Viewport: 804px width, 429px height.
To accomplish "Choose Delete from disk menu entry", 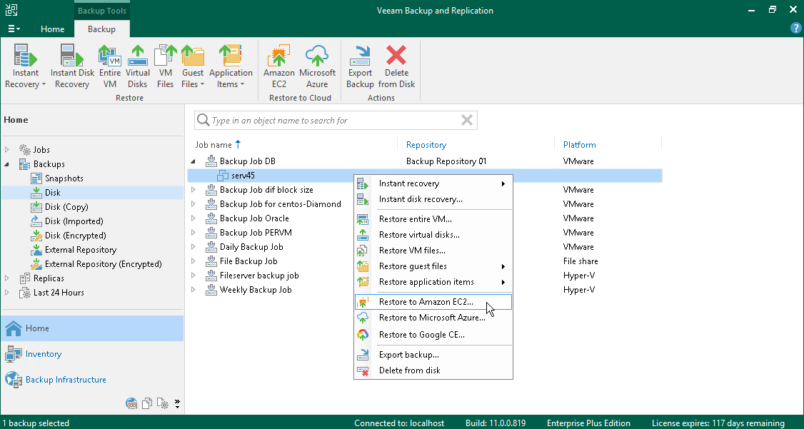I will [433, 370].
